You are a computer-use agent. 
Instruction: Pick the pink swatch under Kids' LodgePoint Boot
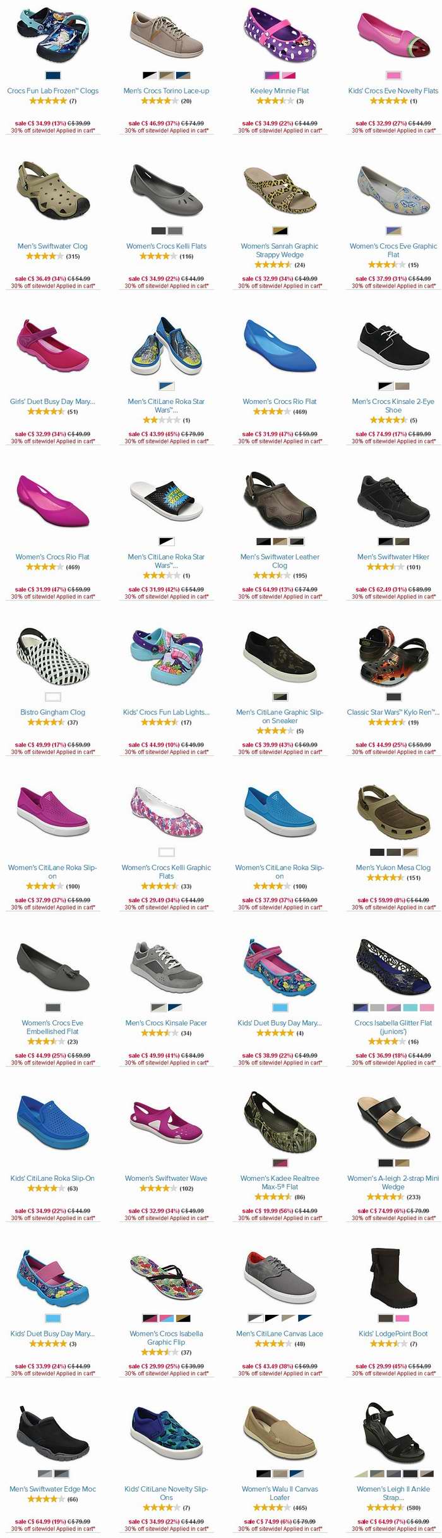(402, 1318)
